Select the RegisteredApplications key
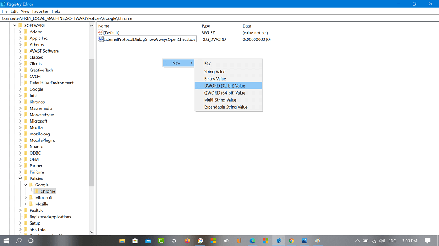439x246 pixels. [50, 217]
